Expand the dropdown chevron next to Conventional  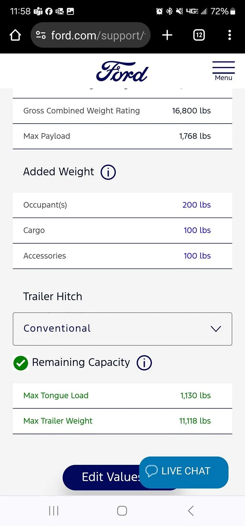click(x=216, y=329)
